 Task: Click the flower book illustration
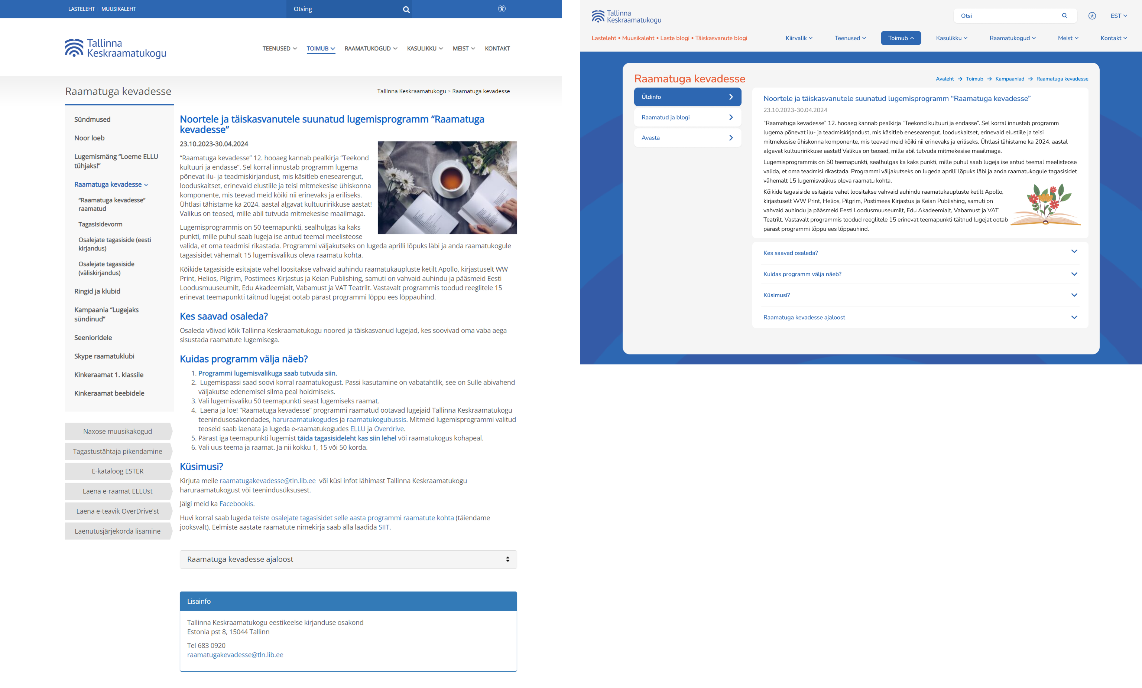tap(1046, 204)
